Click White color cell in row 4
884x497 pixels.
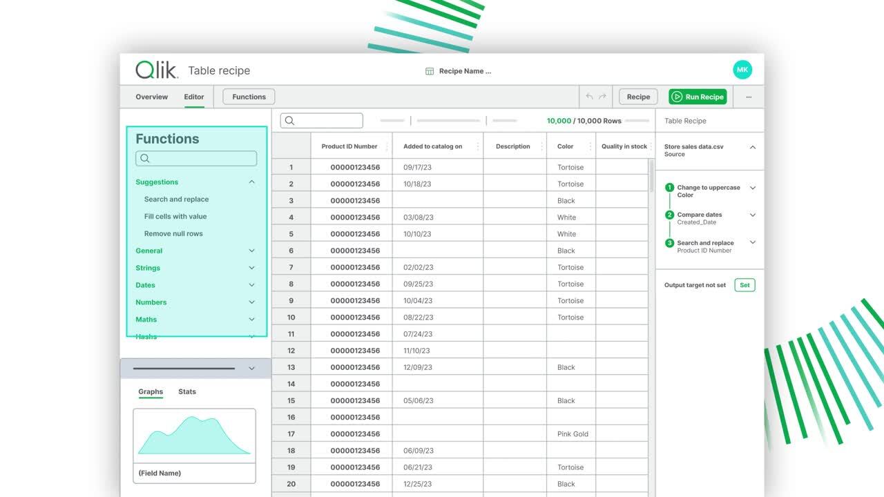click(x=571, y=217)
